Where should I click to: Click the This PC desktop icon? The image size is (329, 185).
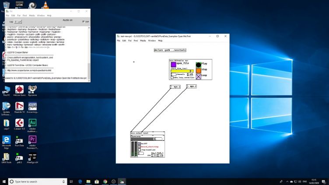[x=6, y=91]
